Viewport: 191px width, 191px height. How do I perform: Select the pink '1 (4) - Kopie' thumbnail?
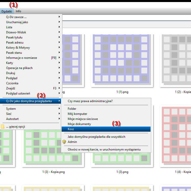175,136
